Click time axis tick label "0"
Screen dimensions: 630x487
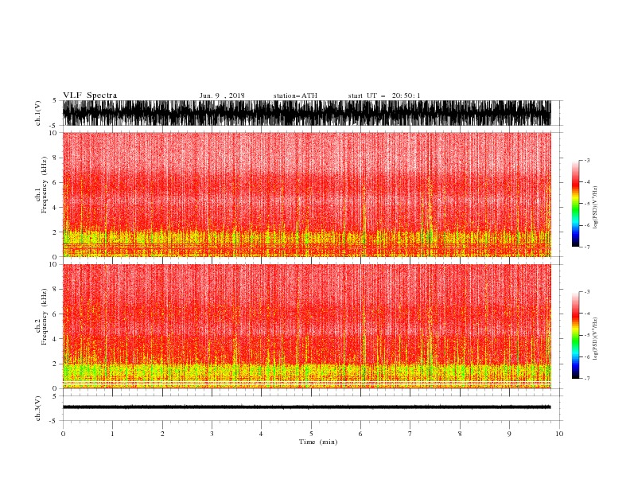point(63,434)
